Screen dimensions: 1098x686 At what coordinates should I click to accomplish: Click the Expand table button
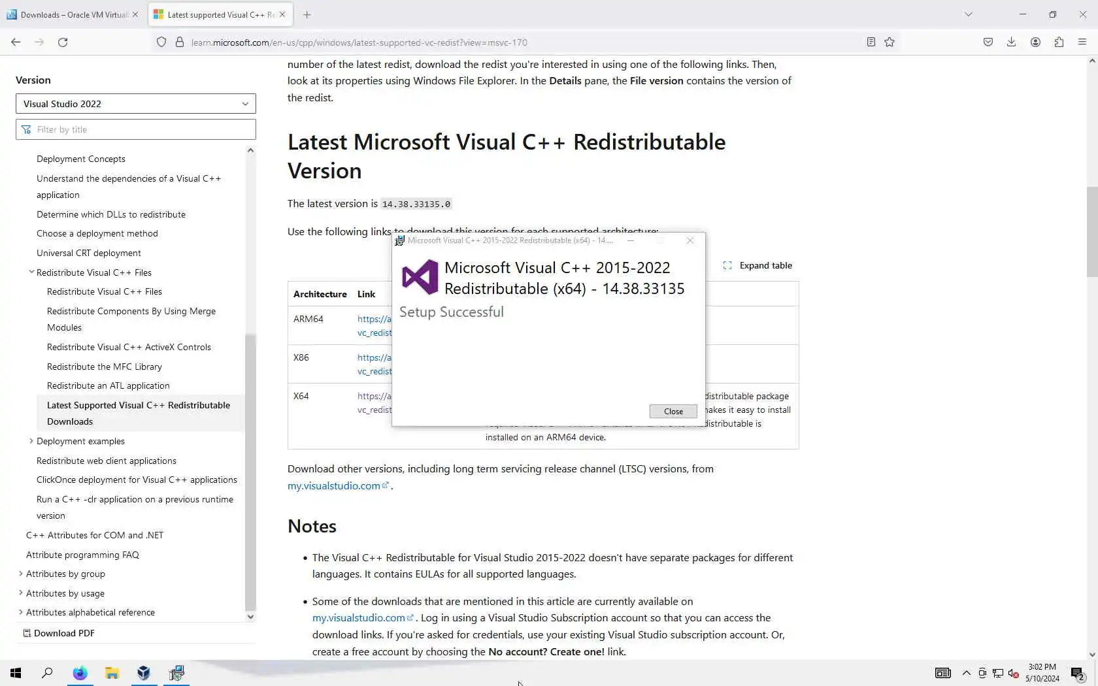[x=757, y=265]
